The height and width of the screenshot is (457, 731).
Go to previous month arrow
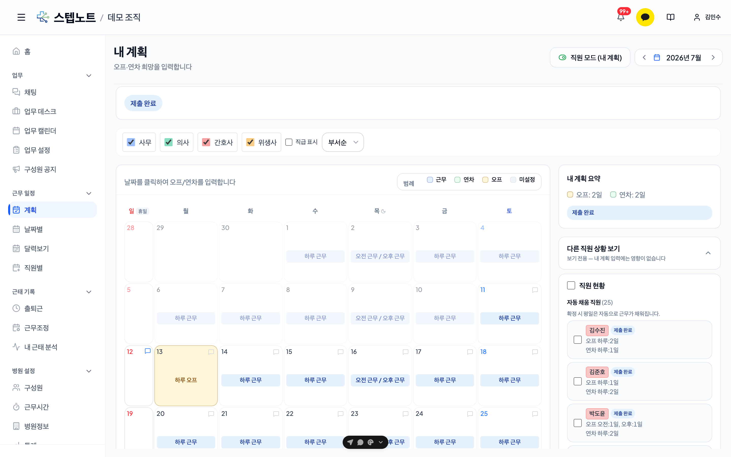tap(644, 57)
